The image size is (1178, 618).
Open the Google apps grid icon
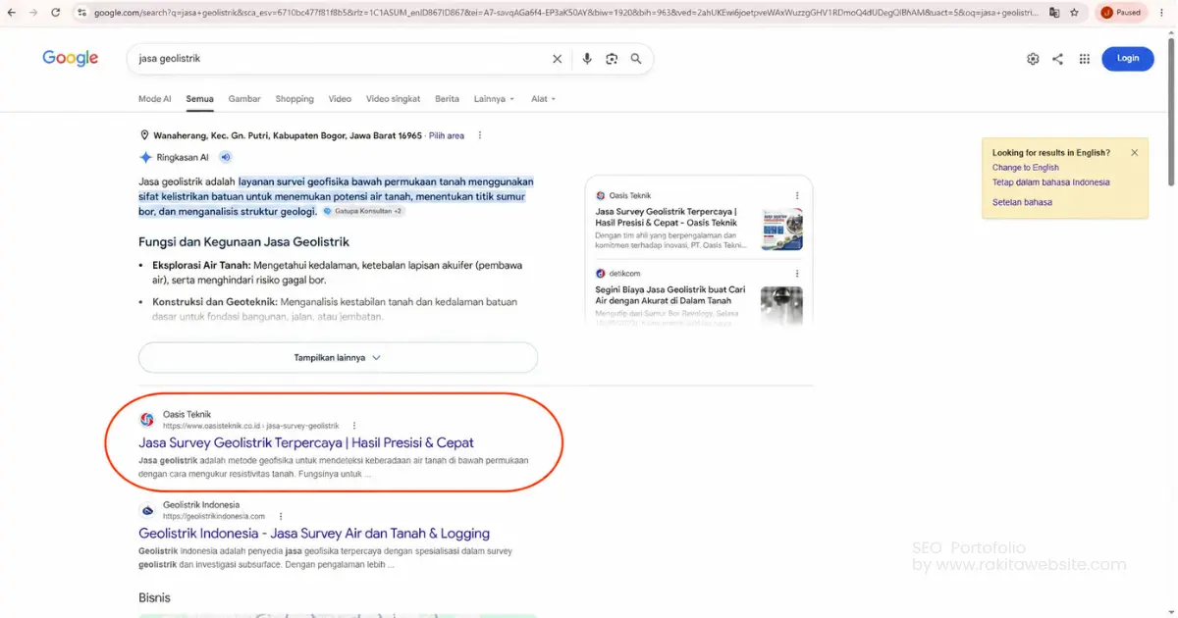1085,59
